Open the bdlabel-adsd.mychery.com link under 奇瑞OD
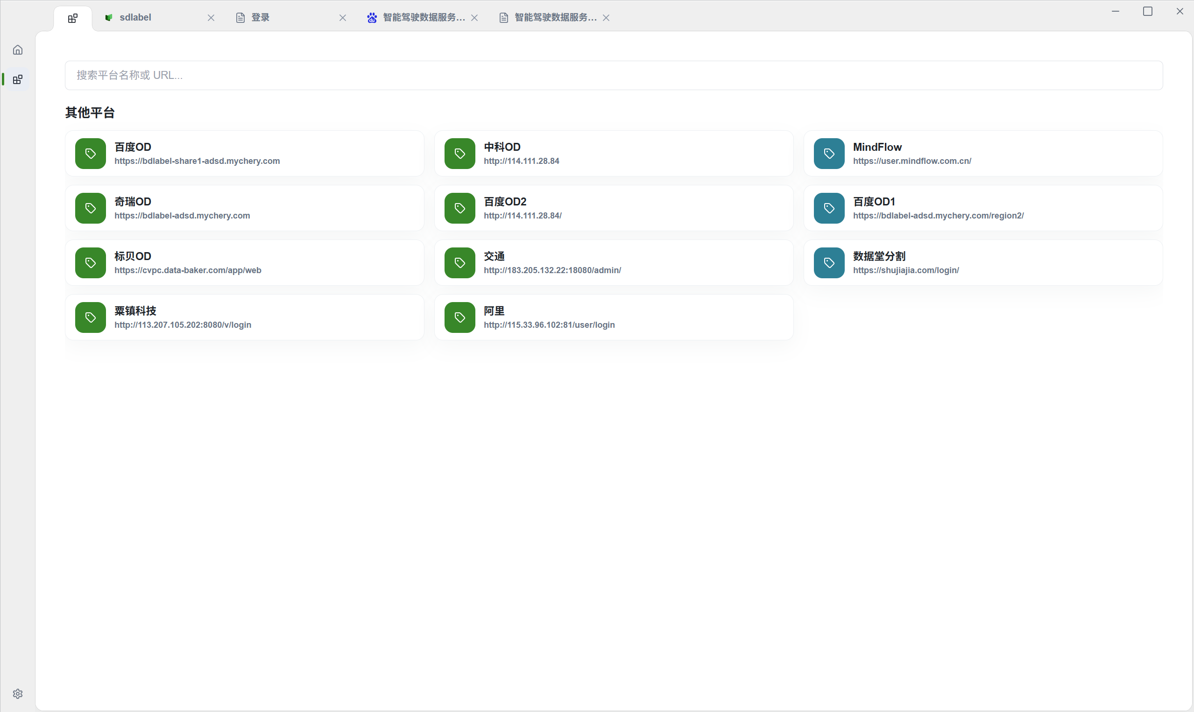Viewport: 1194px width, 712px height. [x=182, y=216]
